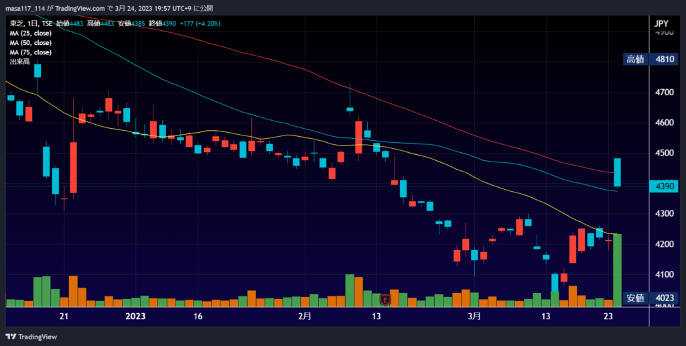Click the 23 date label on time axis
Screen dimensions: 686x346
coord(608,316)
